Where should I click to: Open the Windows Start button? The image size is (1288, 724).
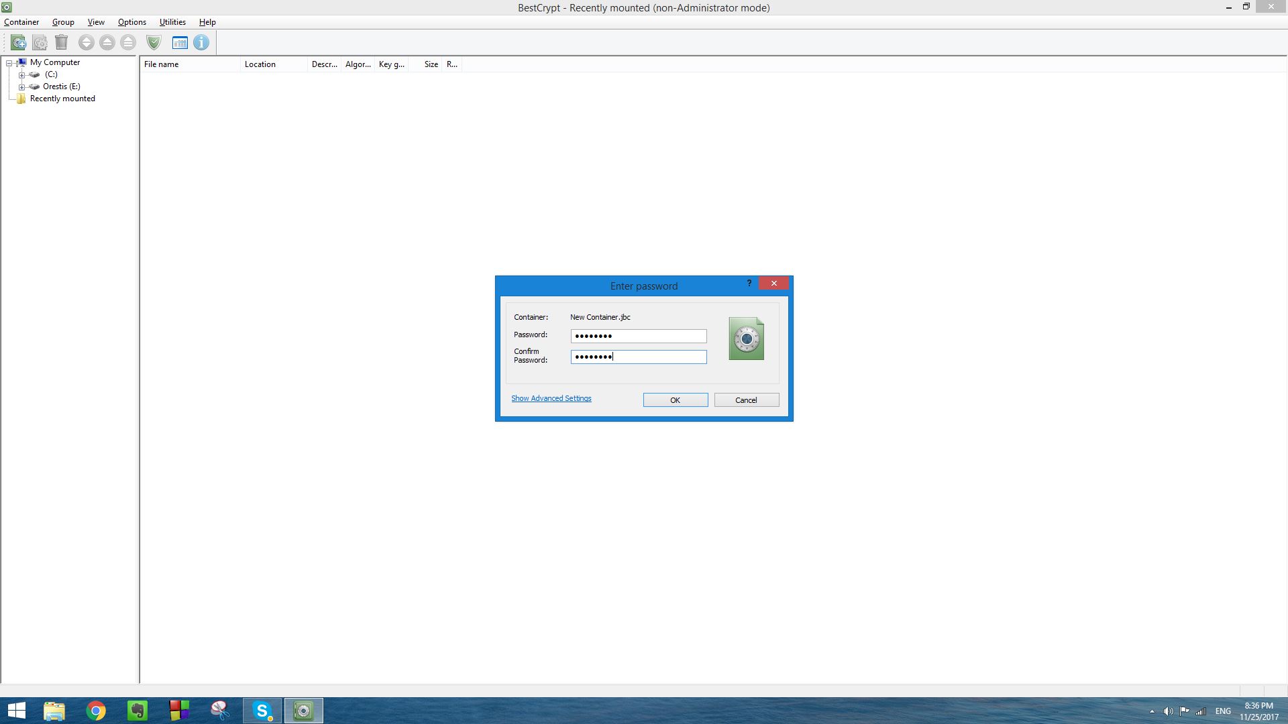click(x=16, y=711)
